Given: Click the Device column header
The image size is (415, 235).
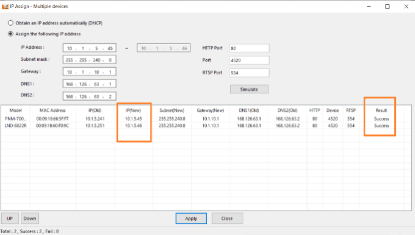Looking at the screenshot, I should [333, 110].
